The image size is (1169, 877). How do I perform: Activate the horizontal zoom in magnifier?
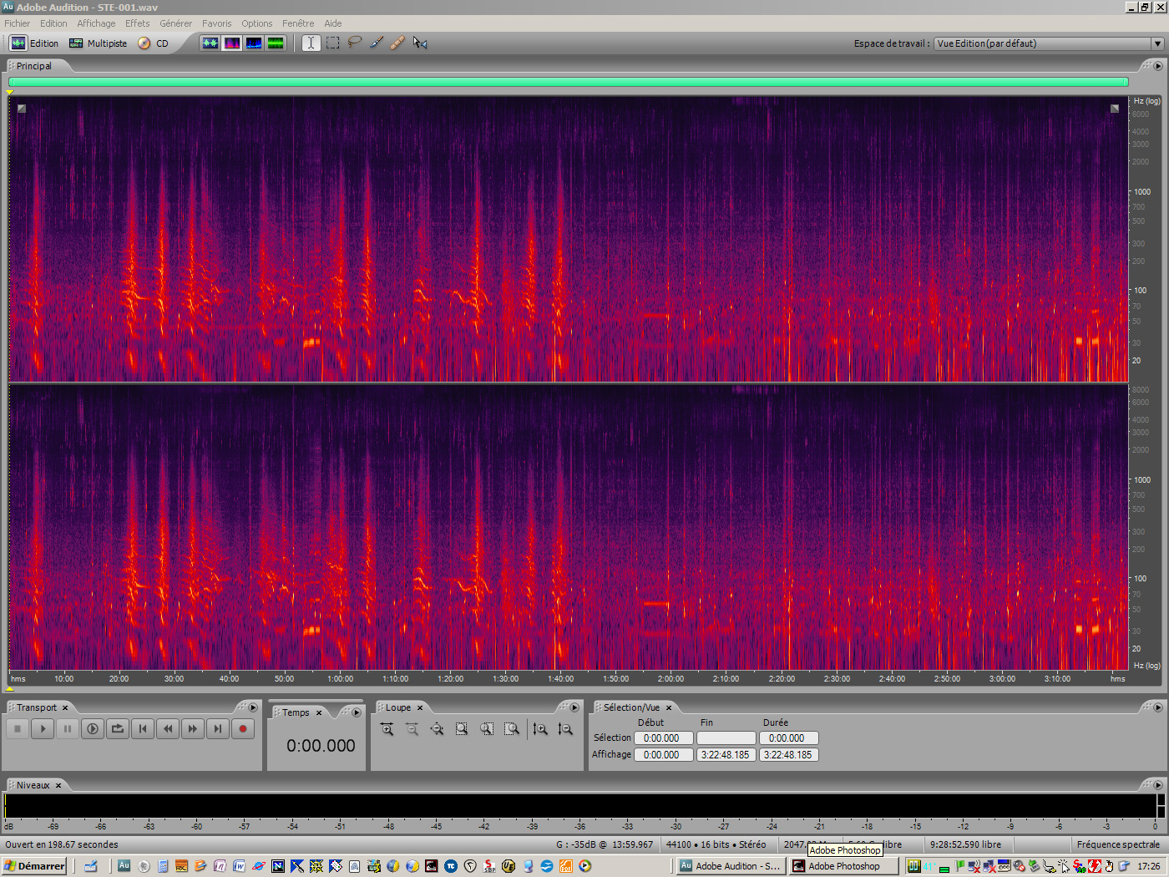[x=387, y=728]
